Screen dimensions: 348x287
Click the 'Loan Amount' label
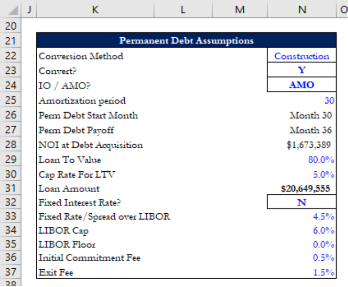point(69,189)
